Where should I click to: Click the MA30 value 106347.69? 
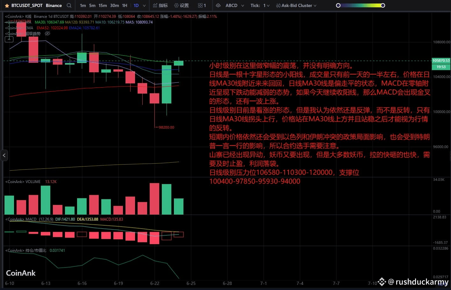[x=55, y=22]
